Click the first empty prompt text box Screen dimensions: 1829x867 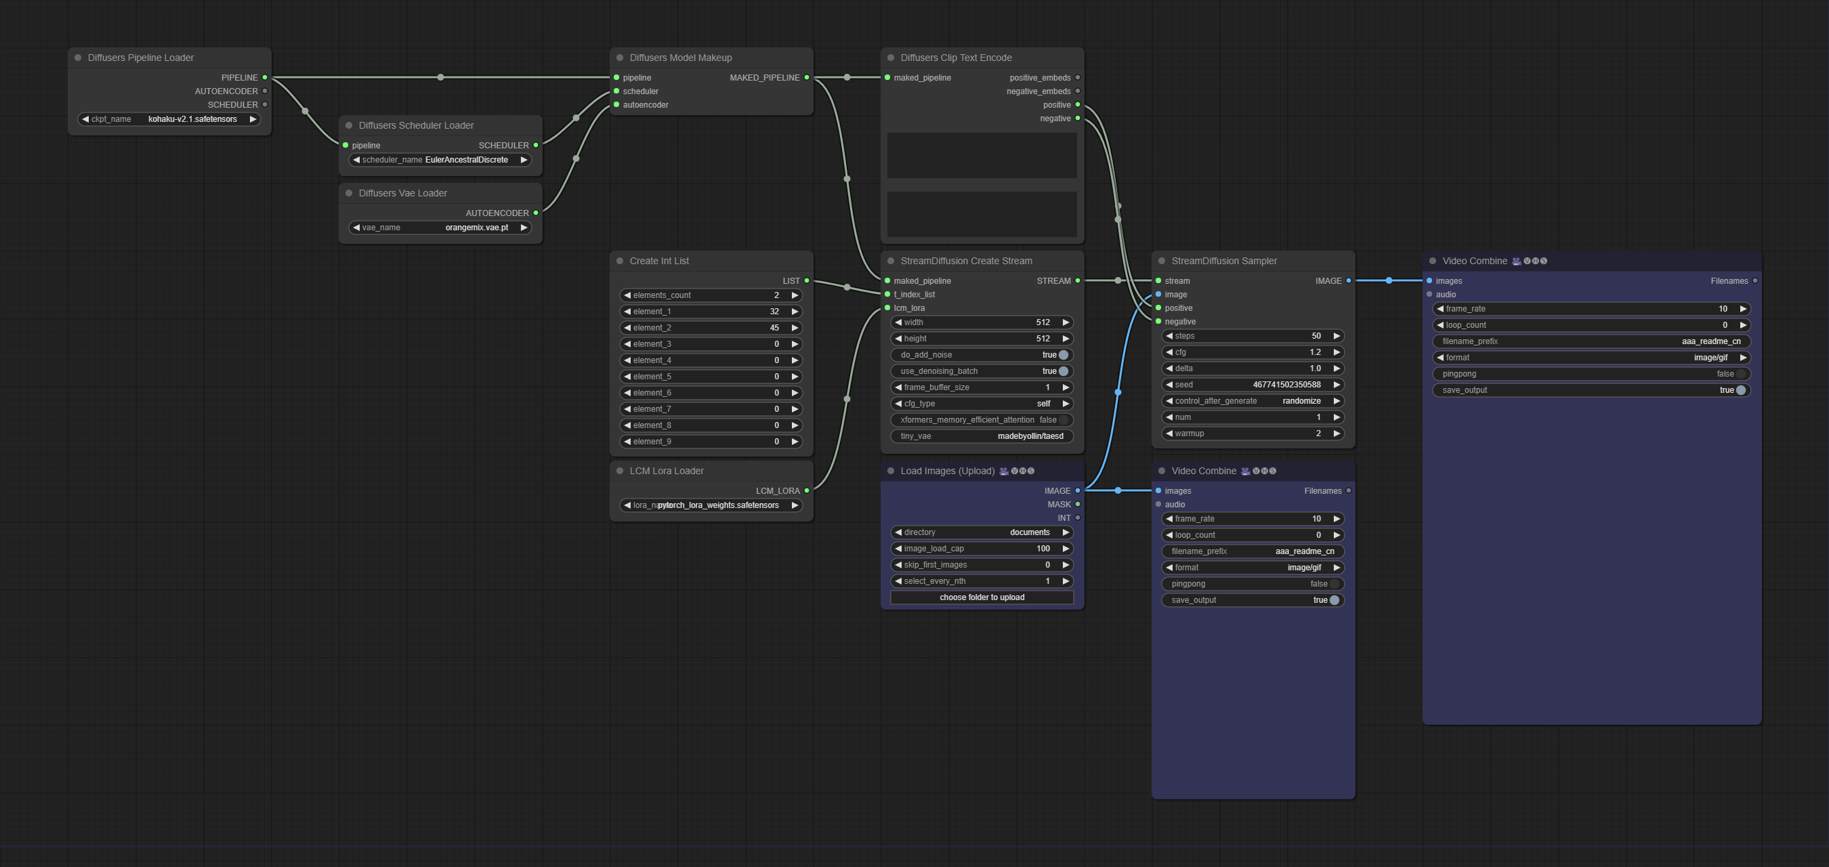coord(982,155)
